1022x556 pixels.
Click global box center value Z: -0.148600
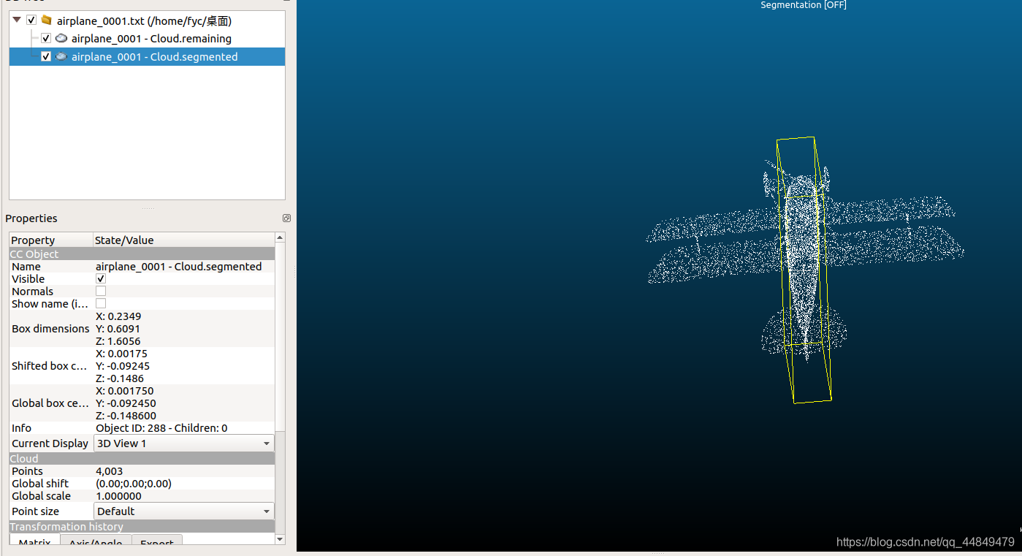point(126,416)
